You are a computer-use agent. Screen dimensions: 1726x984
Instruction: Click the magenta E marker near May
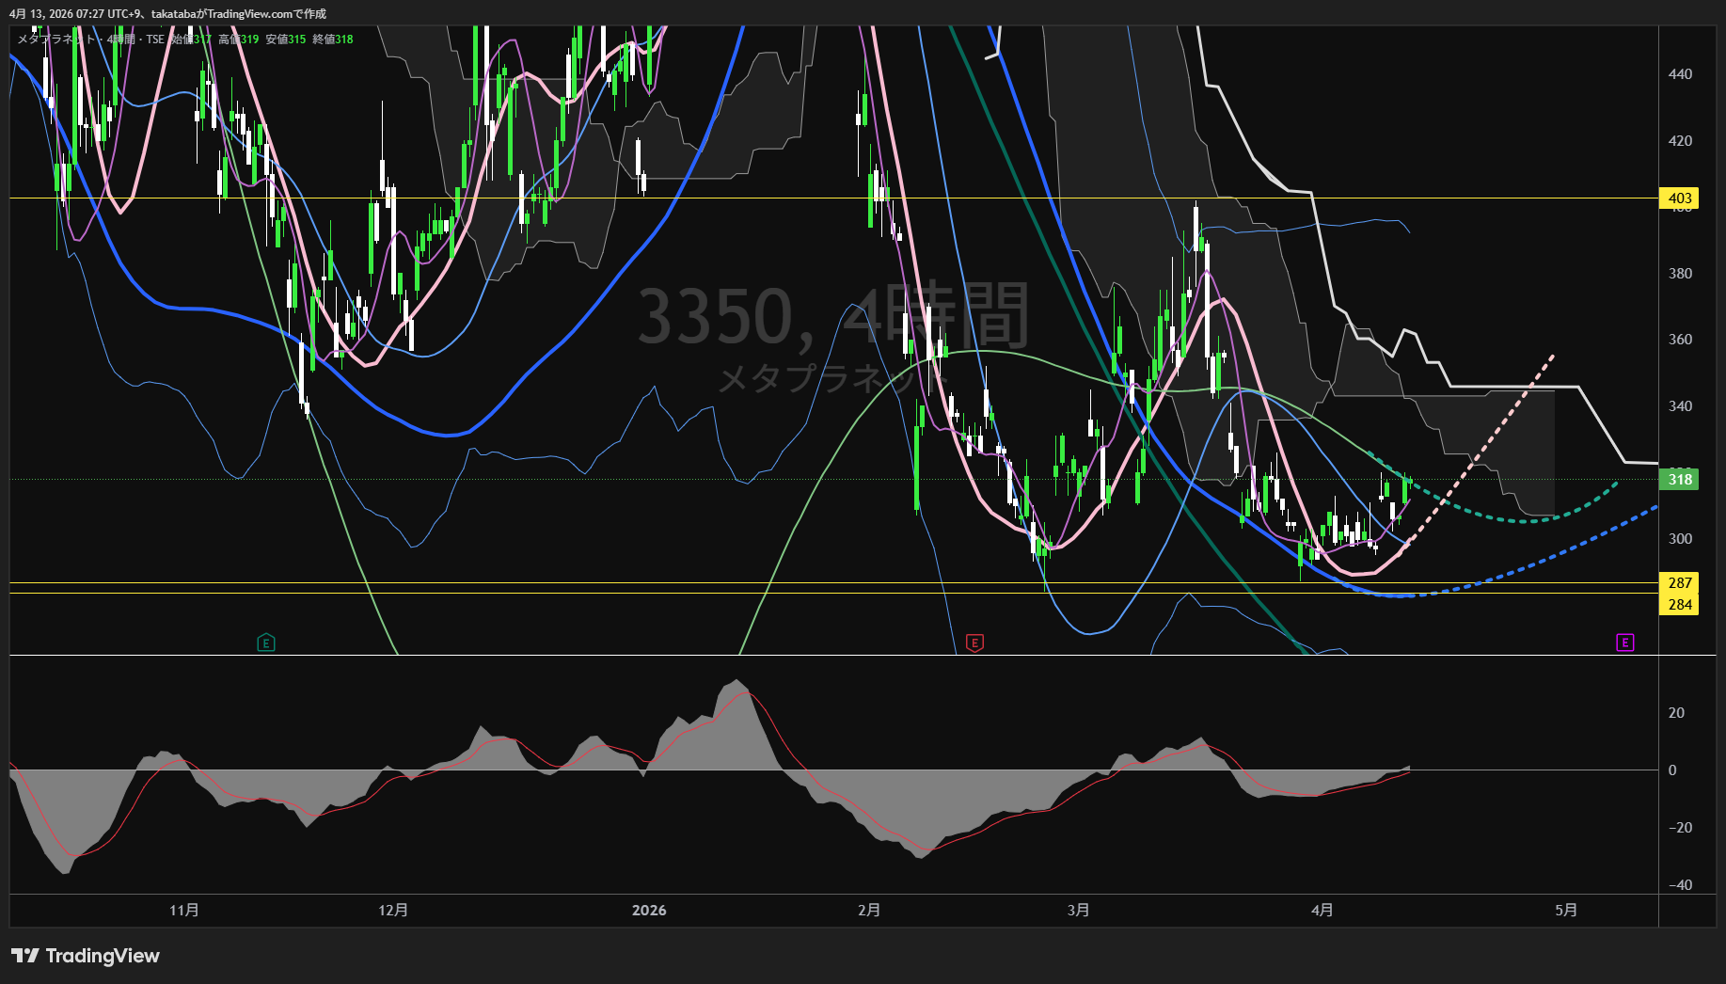pos(1625,643)
